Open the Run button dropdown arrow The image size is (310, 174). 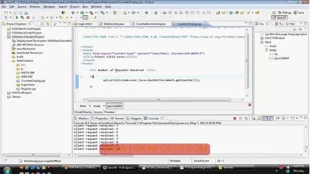click(x=86, y=13)
